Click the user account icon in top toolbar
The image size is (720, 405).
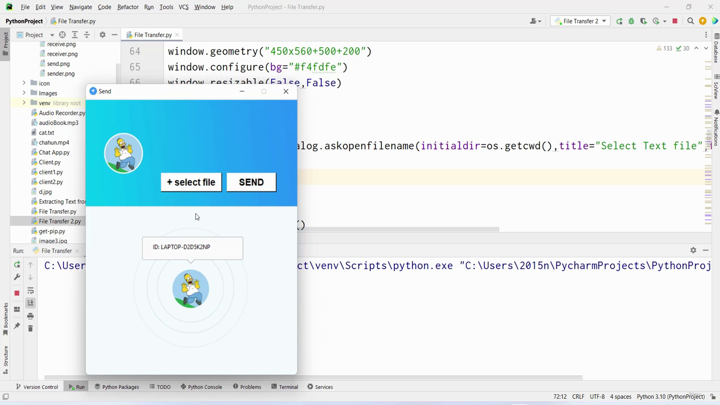(535, 21)
